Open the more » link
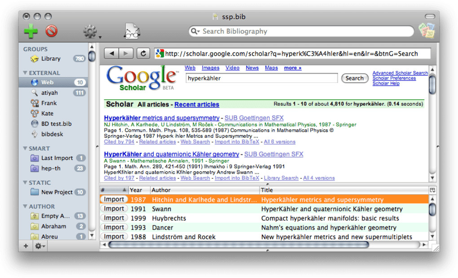458x278 pixels. pyautogui.click(x=293, y=68)
